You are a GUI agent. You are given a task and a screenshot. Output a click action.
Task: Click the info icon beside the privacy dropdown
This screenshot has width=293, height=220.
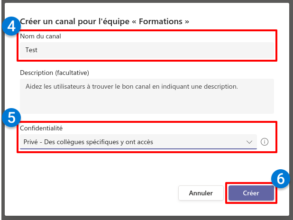click(265, 142)
